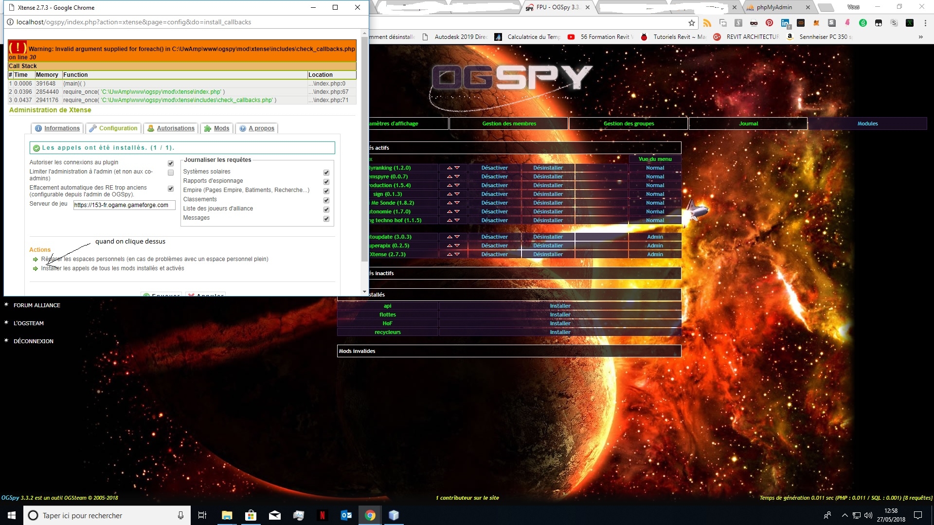Click the LinkedIn extension icon
The height and width of the screenshot is (525, 934).
(x=785, y=23)
